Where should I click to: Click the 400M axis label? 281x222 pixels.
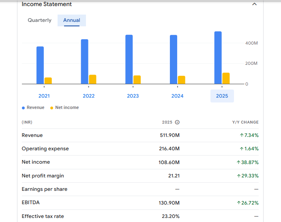point(252,43)
